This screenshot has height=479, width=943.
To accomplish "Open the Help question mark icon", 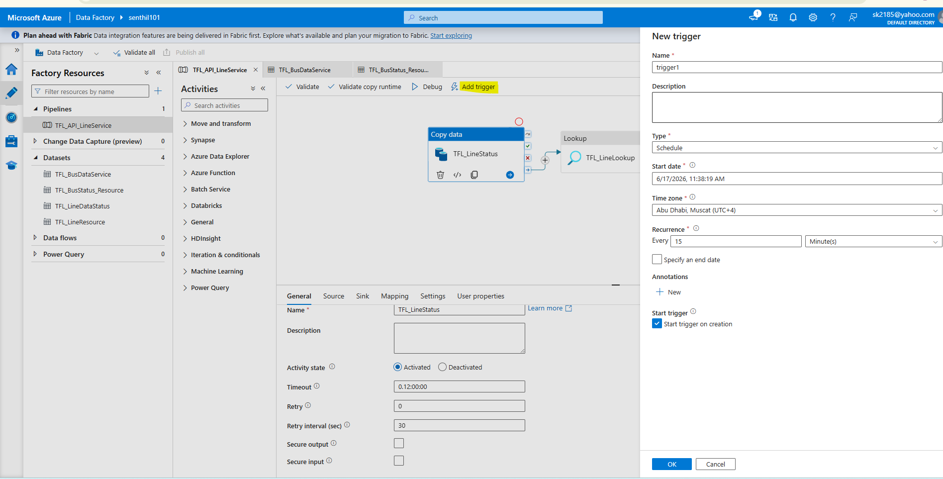I will click(x=833, y=17).
